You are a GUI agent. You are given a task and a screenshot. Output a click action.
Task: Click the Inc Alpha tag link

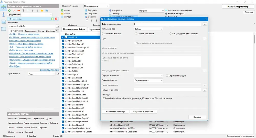[25, 41]
